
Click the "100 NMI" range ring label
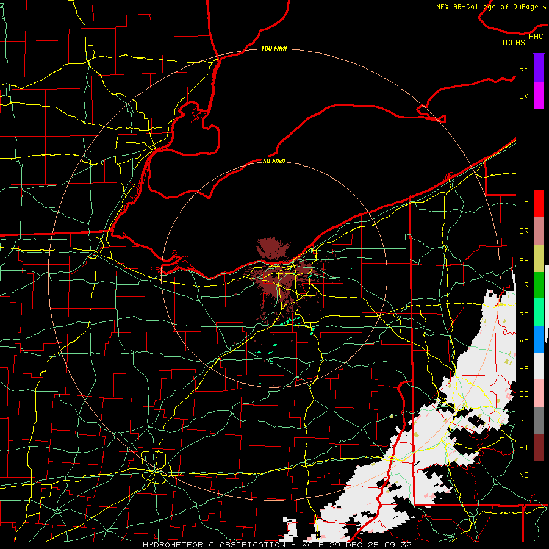coord(274,48)
